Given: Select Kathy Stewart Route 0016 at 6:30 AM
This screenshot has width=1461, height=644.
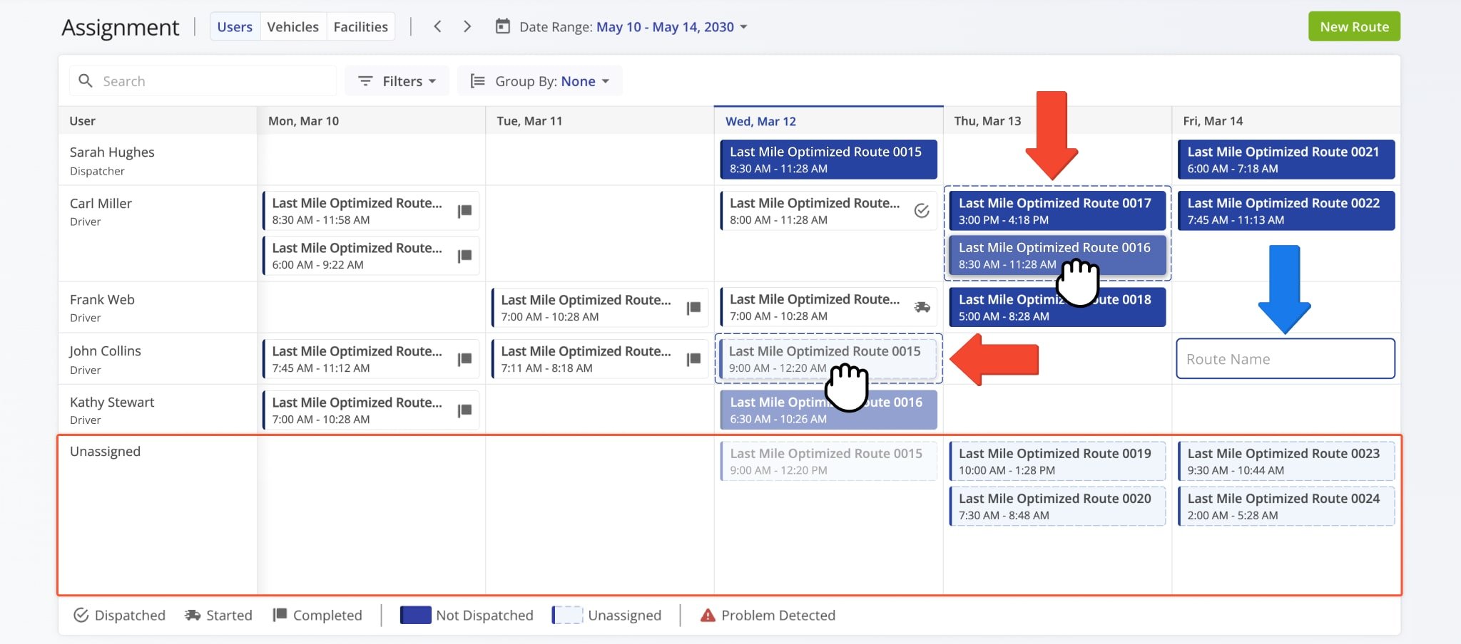Looking at the screenshot, I should click(828, 410).
